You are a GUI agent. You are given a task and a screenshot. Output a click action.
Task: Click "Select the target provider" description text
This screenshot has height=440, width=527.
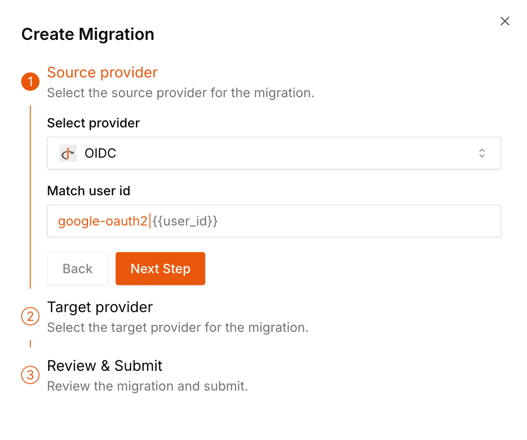[x=177, y=328]
